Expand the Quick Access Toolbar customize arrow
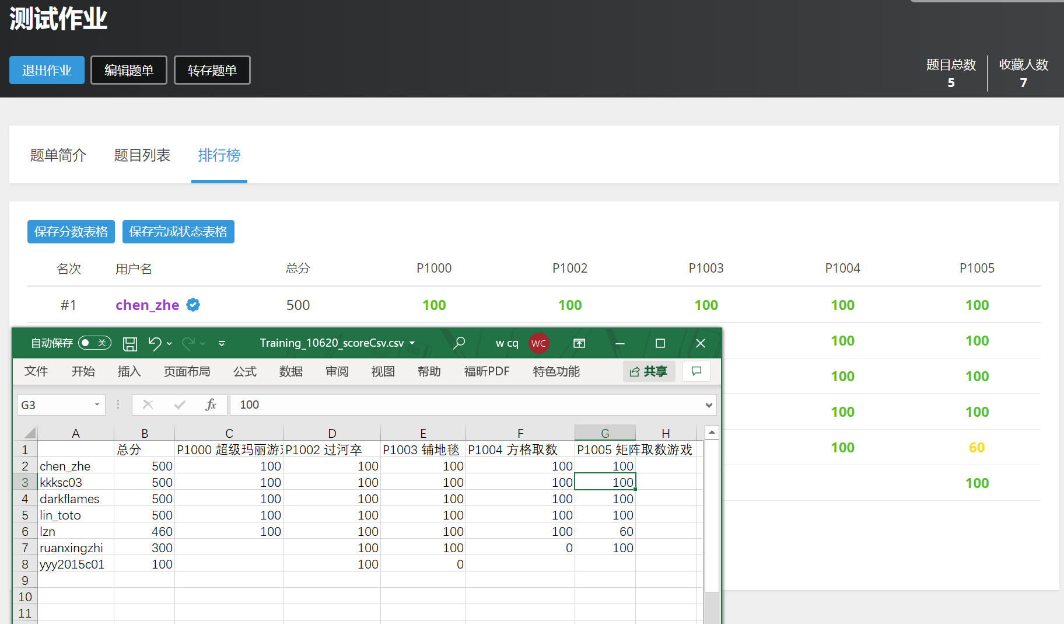1064x624 pixels. [222, 343]
